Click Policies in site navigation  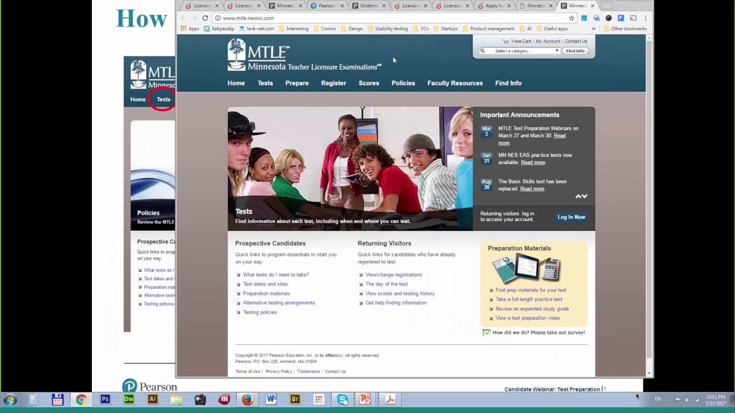click(x=403, y=83)
